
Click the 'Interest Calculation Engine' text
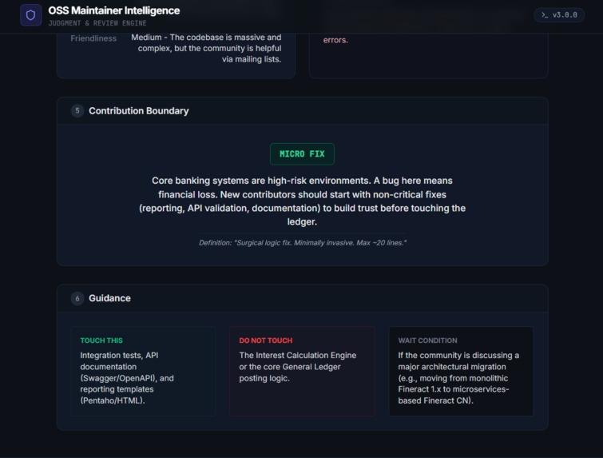(x=298, y=367)
